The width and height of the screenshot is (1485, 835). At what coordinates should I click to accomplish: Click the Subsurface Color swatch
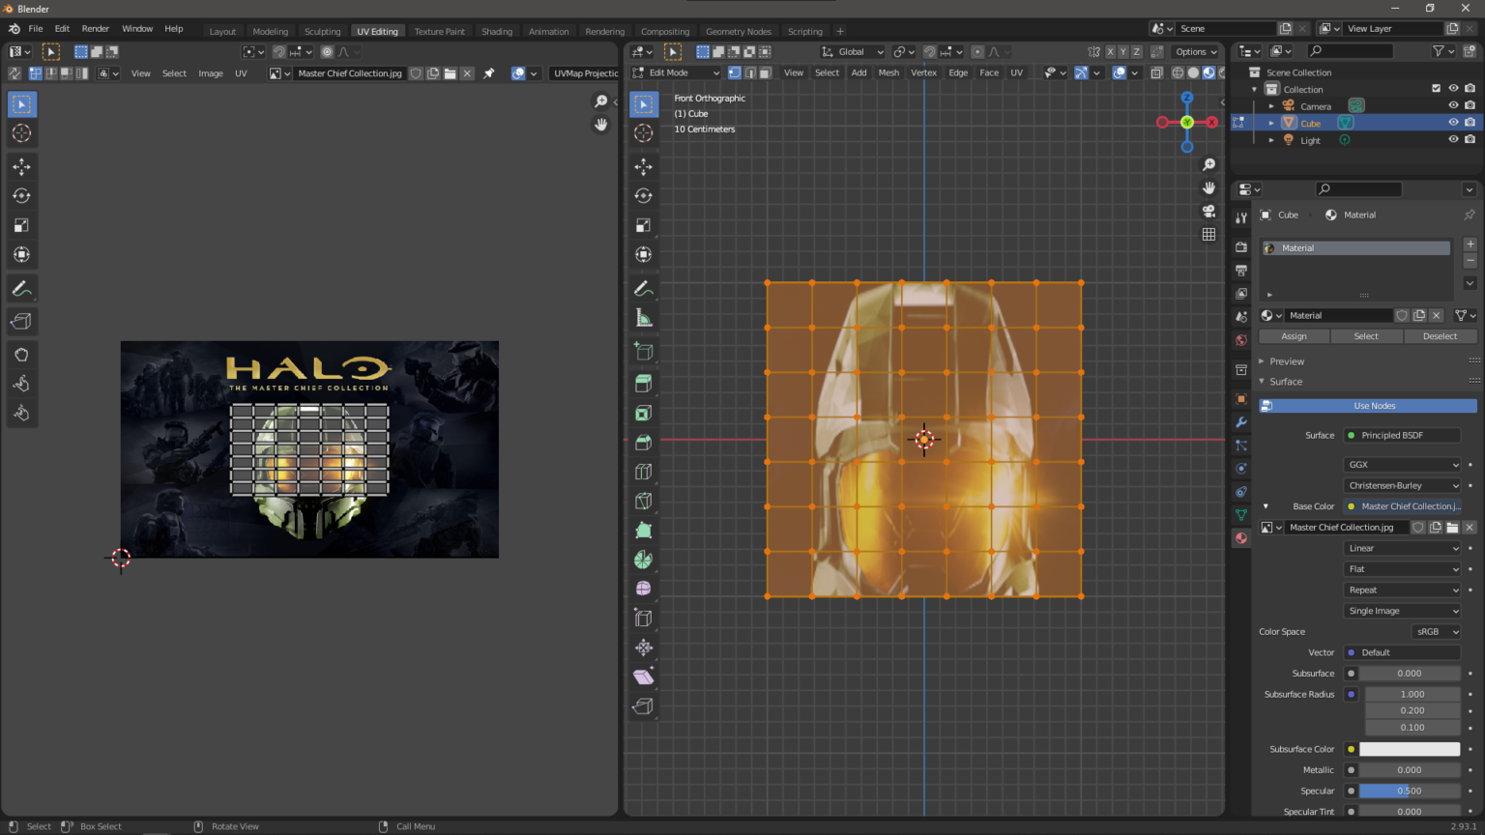tap(1412, 748)
